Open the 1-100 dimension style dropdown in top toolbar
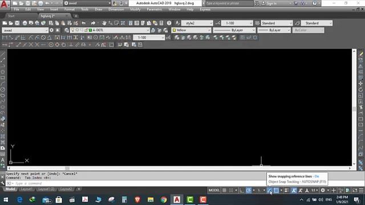The height and width of the screenshot is (205, 365). 237,23
